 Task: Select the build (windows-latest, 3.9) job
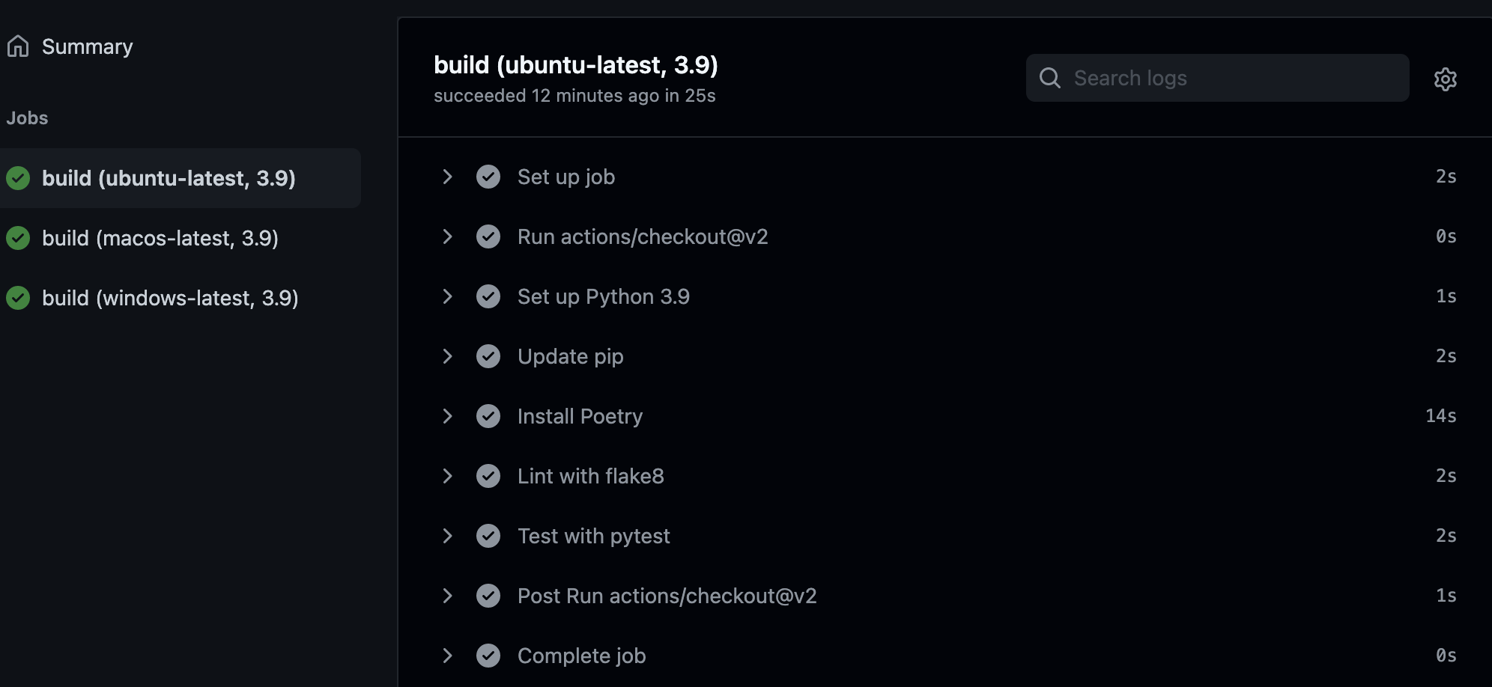[170, 298]
